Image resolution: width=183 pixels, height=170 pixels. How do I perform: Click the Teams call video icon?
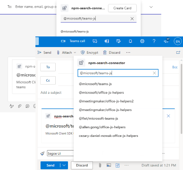pos(63,41)
